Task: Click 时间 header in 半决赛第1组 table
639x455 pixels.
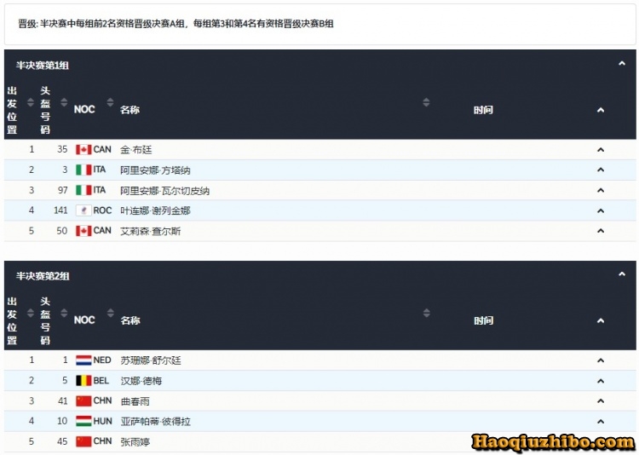Action: (483, 110)
